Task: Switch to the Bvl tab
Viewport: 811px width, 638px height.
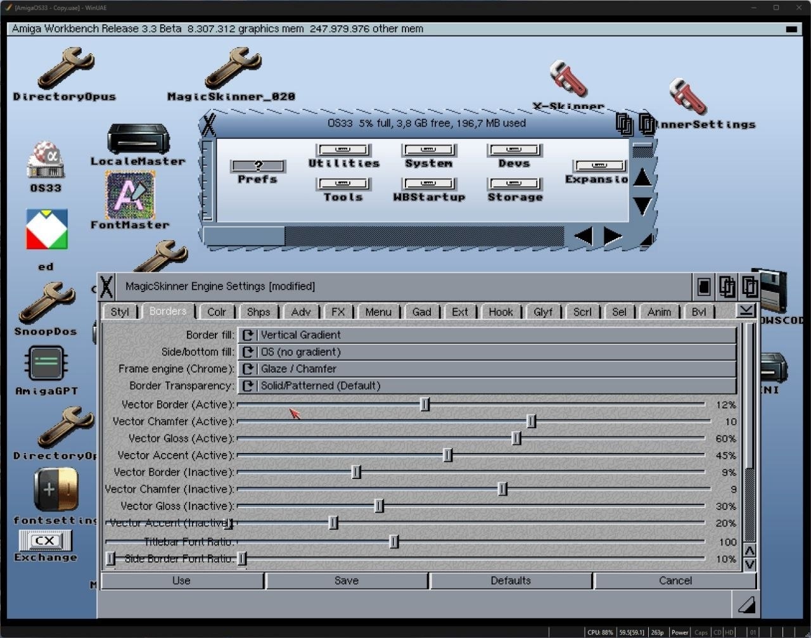Action: (x=699, y=312)
